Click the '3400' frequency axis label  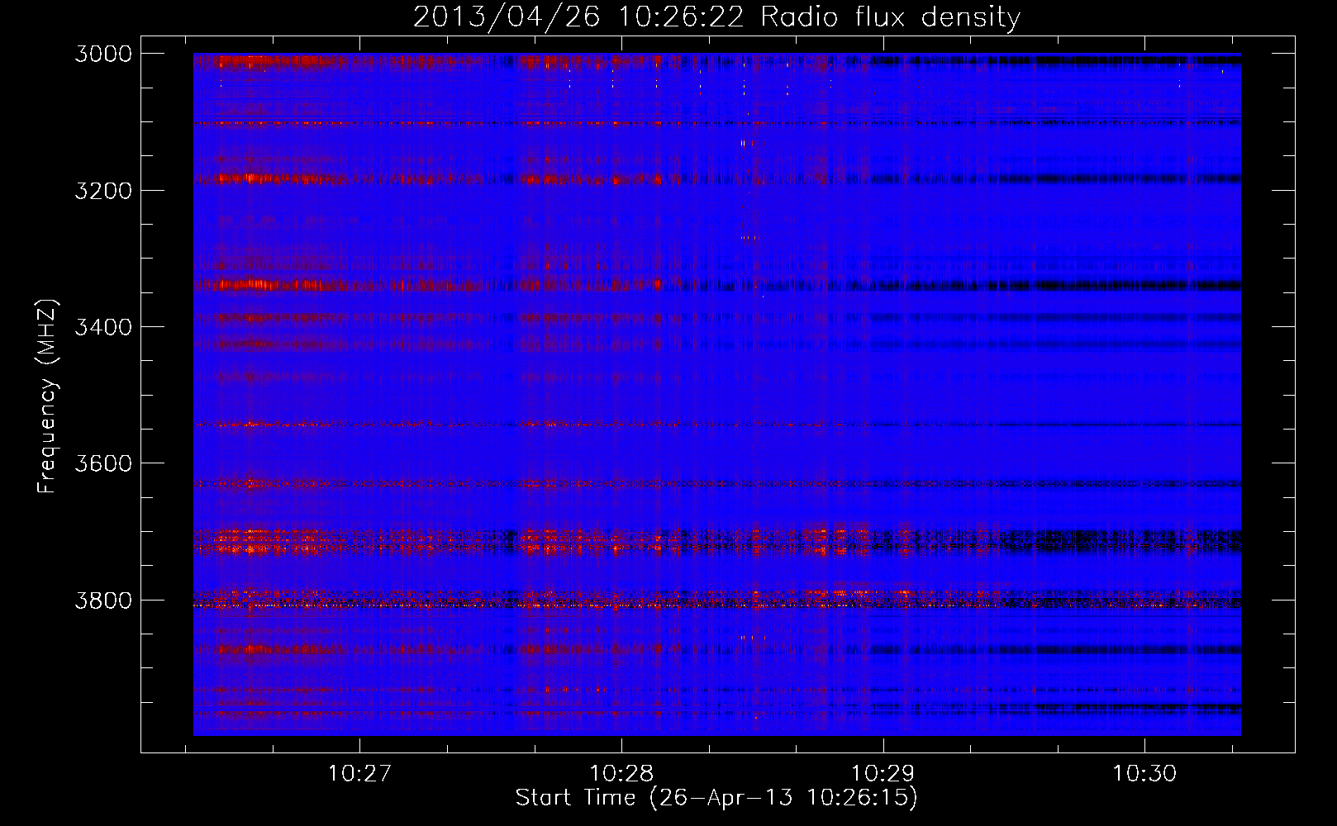tap(103, 327)
